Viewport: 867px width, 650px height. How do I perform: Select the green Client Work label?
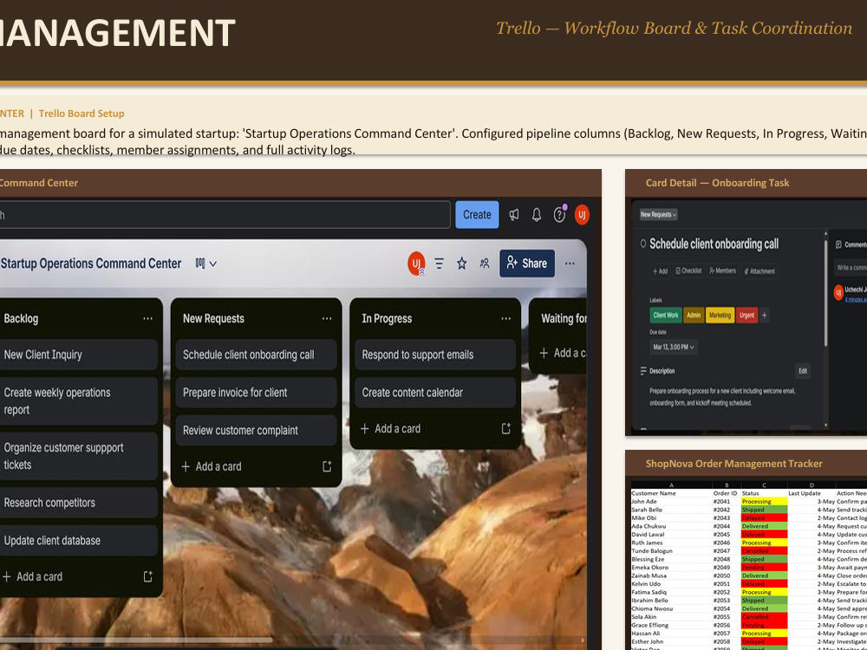click(665, 315)
